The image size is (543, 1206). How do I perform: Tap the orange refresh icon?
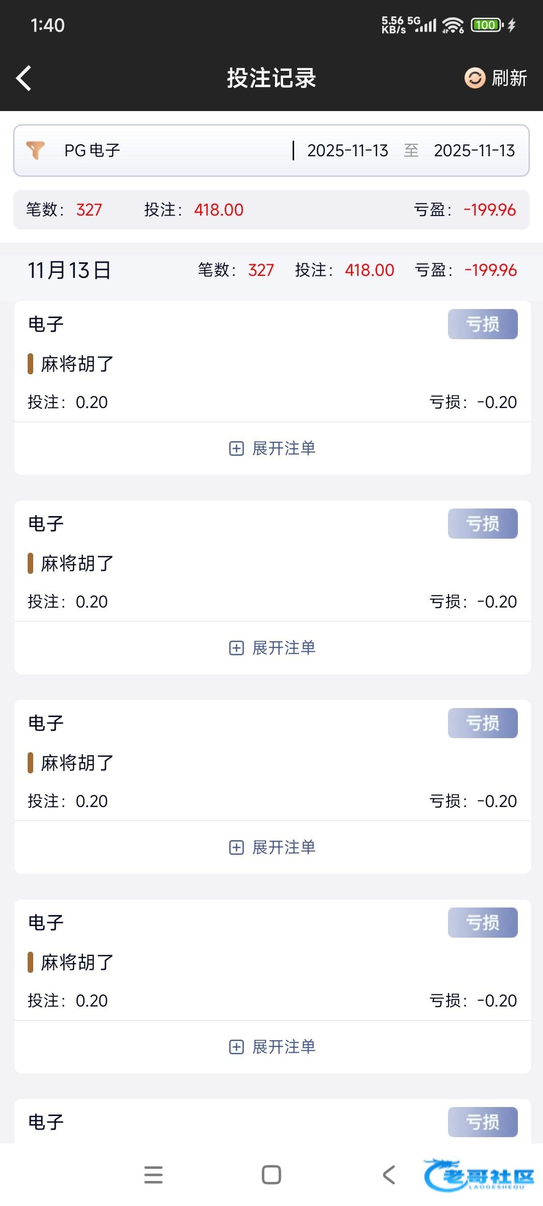click(x=475, y=78)
